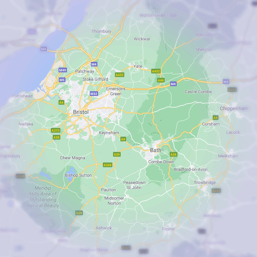This screenshot has width=257, height=257.
Task: Click the Bristol city label
Action: click(x=81, y=112)
